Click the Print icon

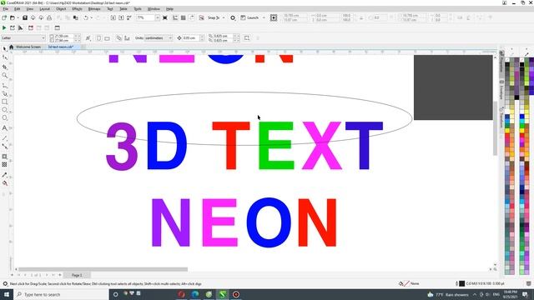[49, 17]
